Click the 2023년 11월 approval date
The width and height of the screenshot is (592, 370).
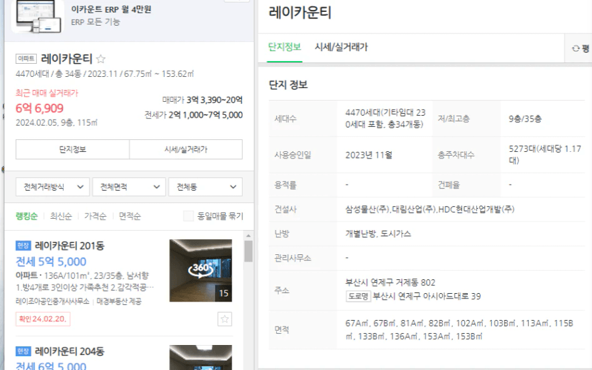click(x=369, y=155)
